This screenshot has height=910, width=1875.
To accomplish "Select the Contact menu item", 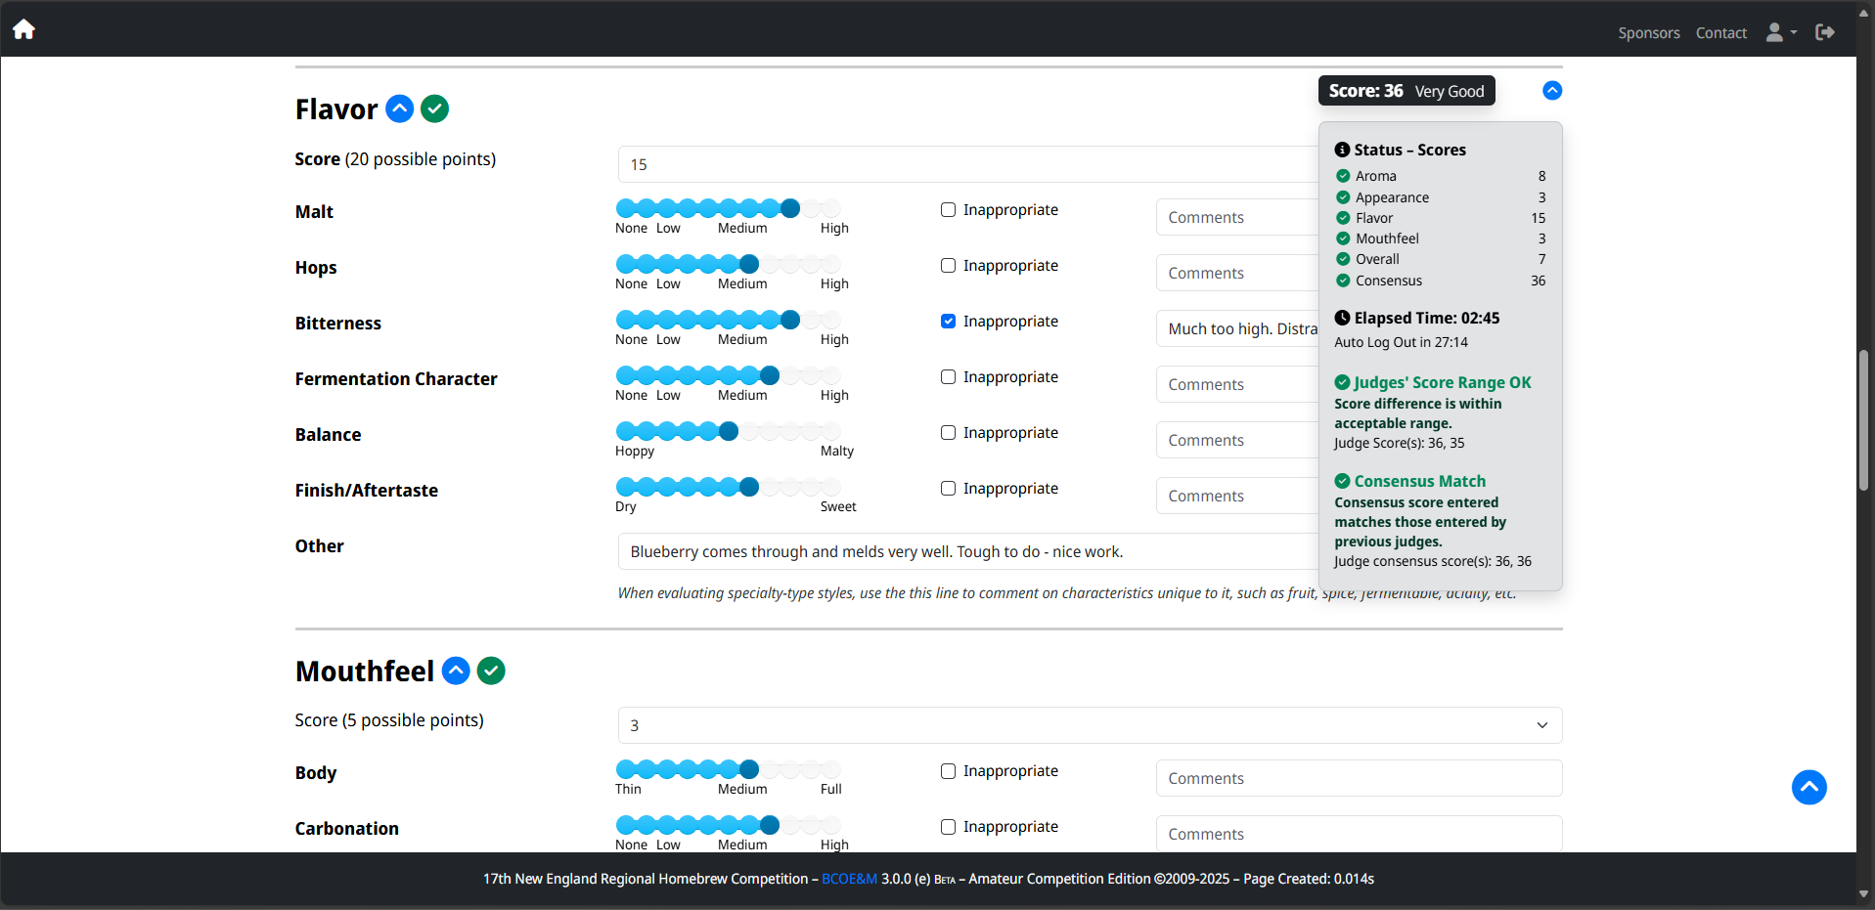I will (1720, 32).
